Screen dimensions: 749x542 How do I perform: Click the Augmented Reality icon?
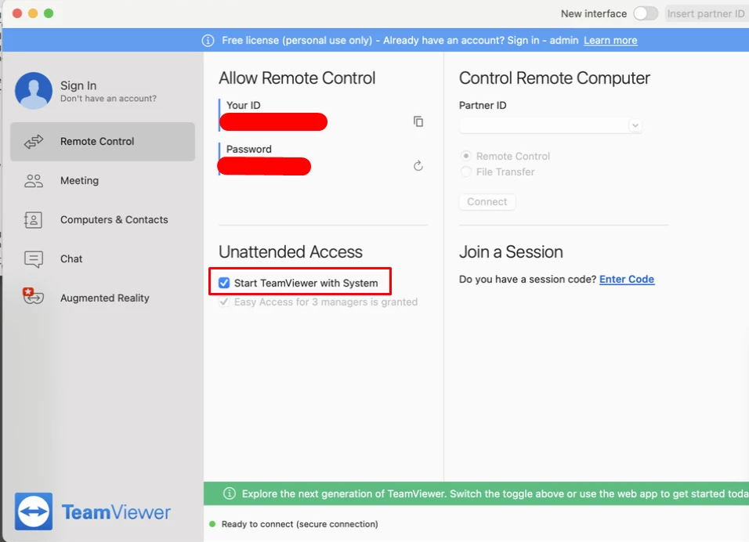pyautogui.click(x=33, y=296)
